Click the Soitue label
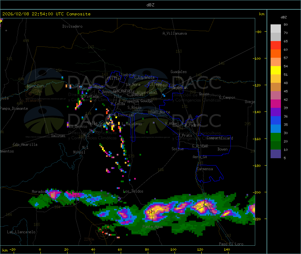This screenshot has height=254, width=301. (178, 149)
